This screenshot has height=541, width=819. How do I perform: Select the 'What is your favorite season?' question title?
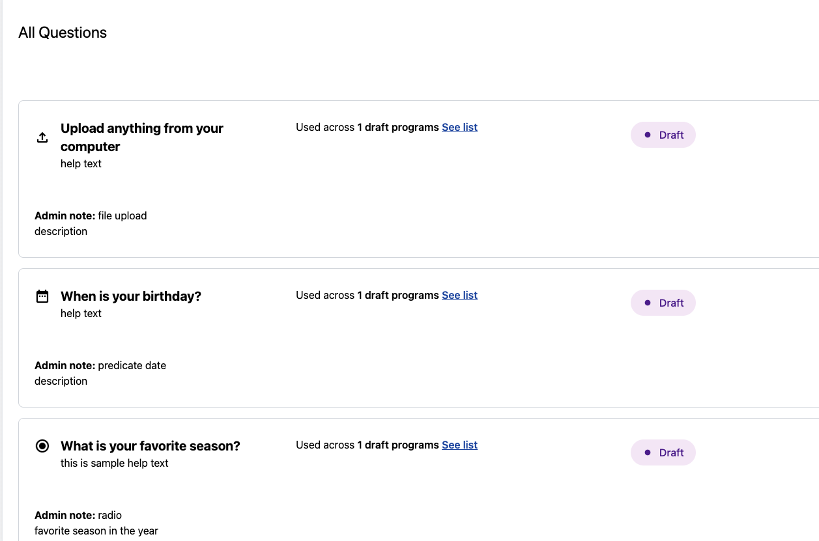tap(150, 446)
